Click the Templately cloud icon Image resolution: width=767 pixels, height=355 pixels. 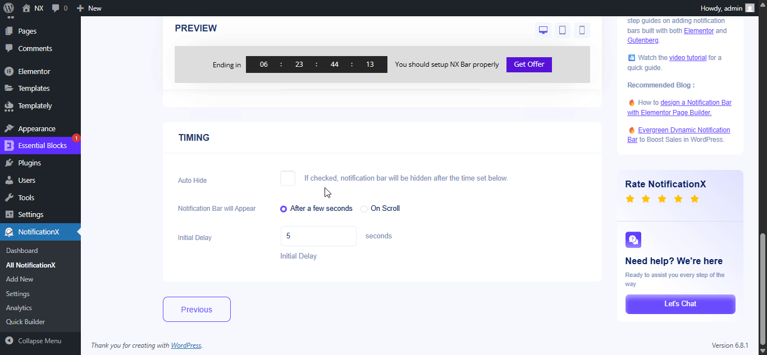pos(9,105)
